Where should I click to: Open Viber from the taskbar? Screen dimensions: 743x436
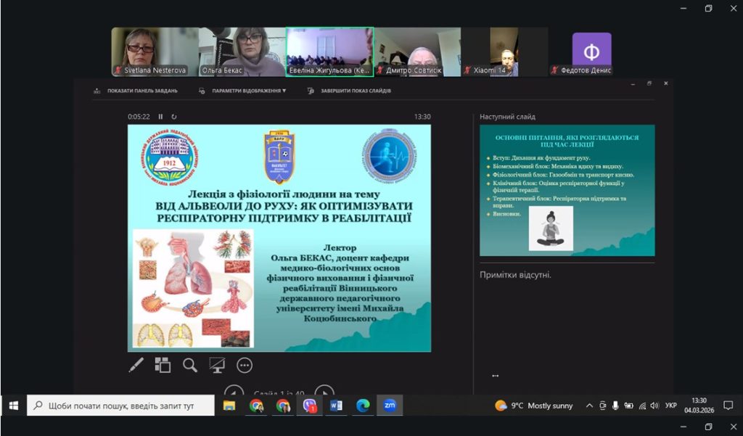[x=310, y=406]
